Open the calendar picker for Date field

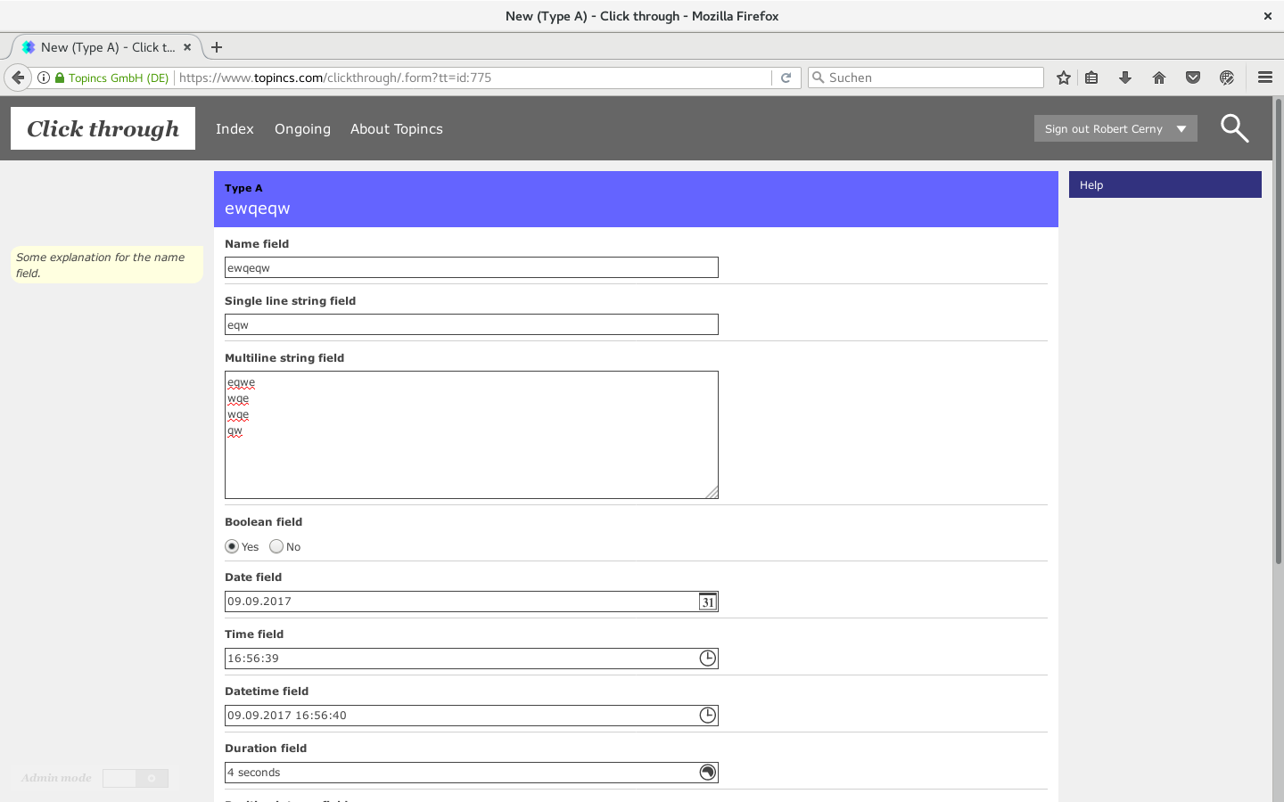[x=707, y=601]
